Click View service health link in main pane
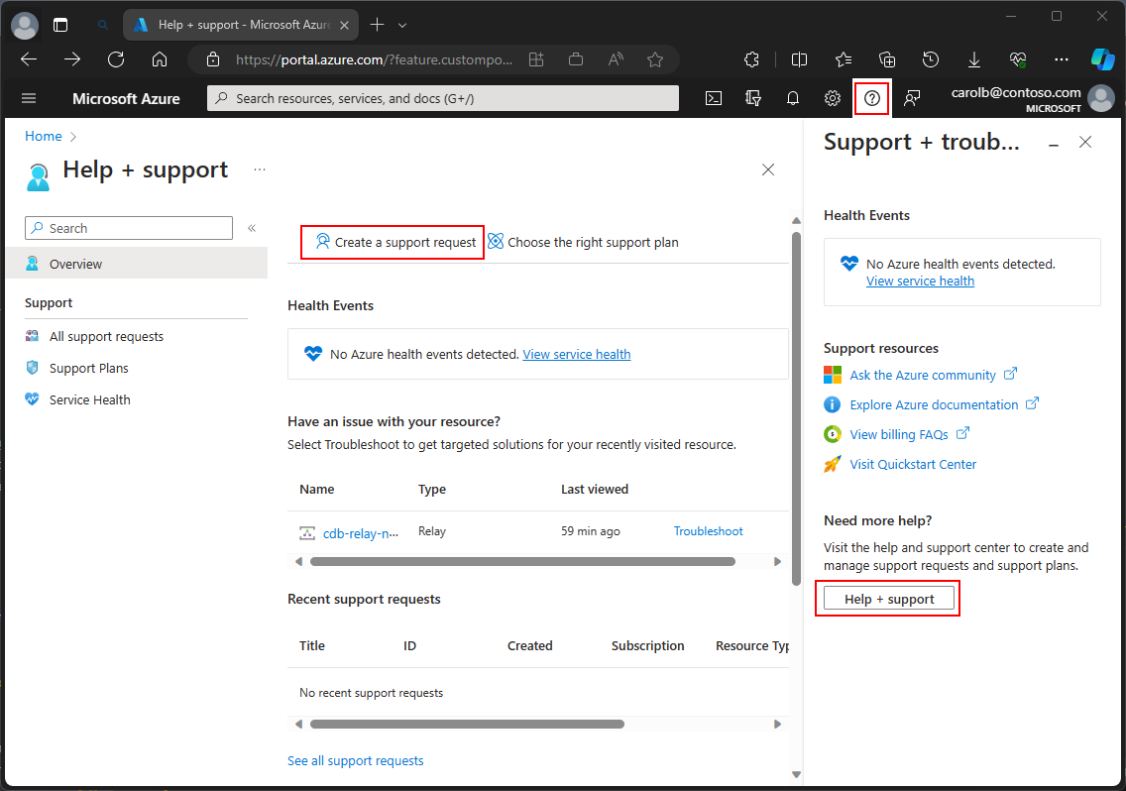 pyautogui.click(x=577, y=354)
